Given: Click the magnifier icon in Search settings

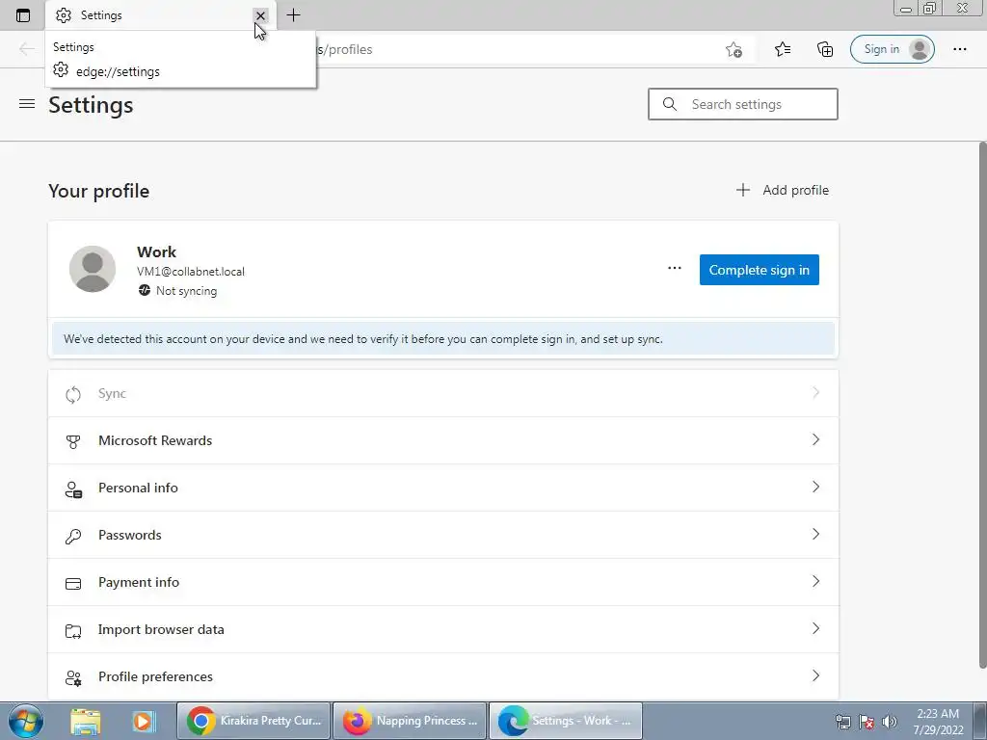Looking at the screenshot, I should point(670,104).
